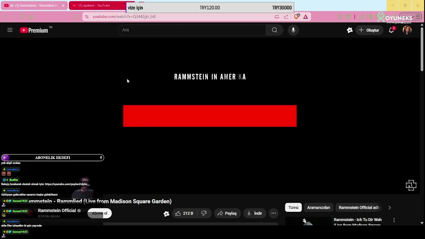Image resolution: width=425 pixels, height=239 pixels.
Task: Open the sparkle icon beside Oluştur
Action: coord(349,30)
